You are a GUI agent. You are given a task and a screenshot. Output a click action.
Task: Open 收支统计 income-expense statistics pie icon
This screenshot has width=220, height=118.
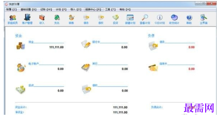pyautogui.click(x=174, y=19)
